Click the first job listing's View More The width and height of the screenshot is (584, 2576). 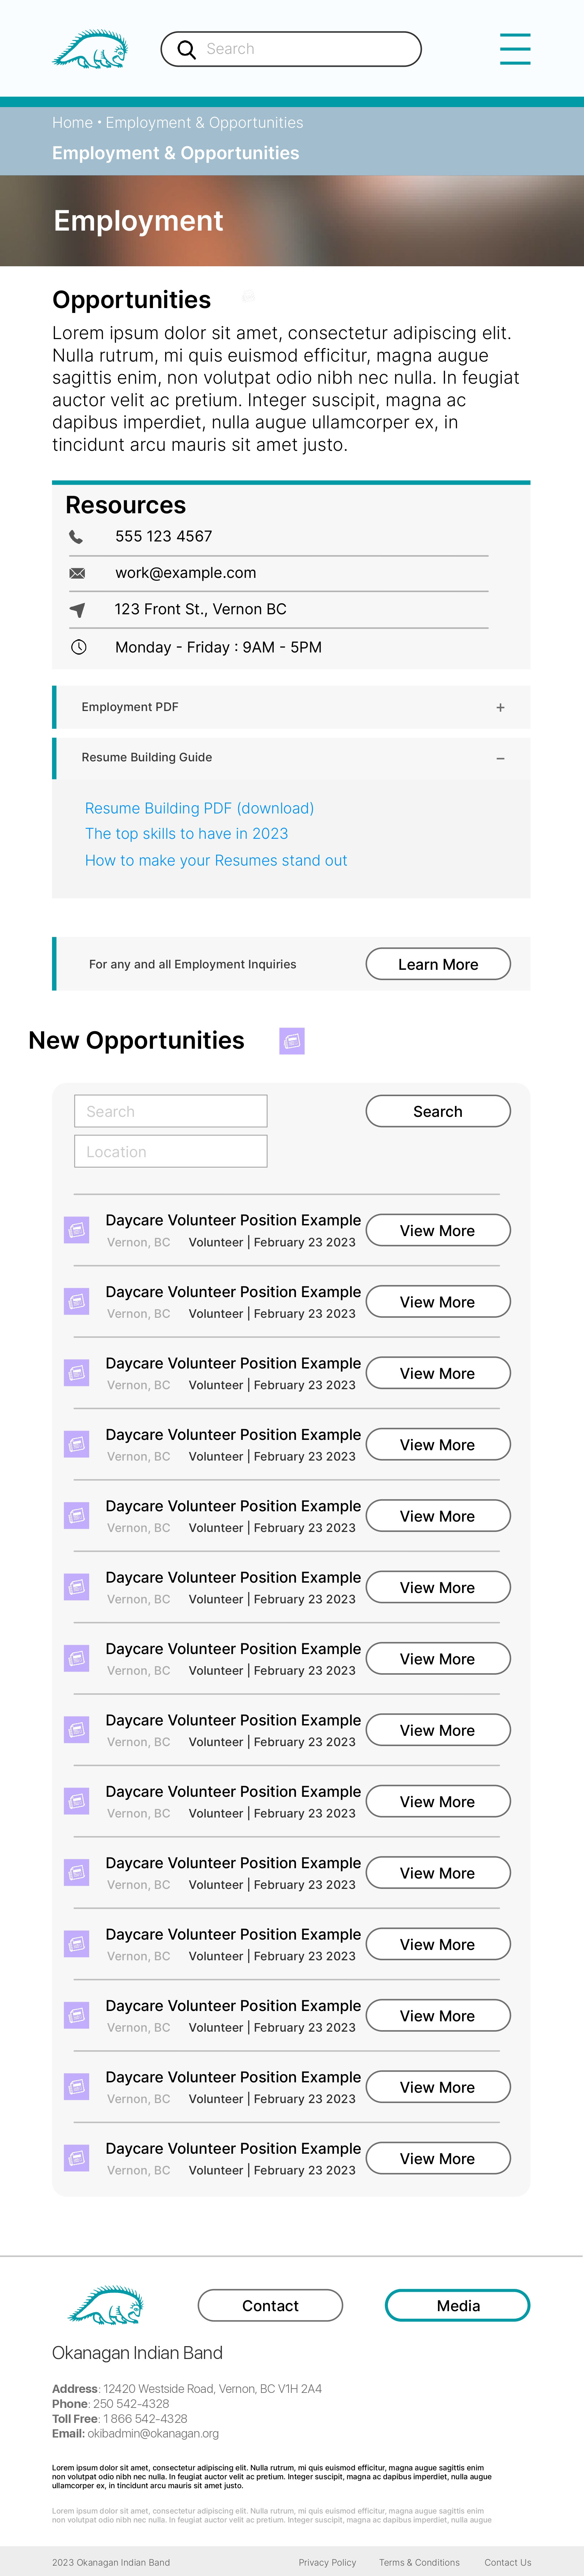(438, 1230)
